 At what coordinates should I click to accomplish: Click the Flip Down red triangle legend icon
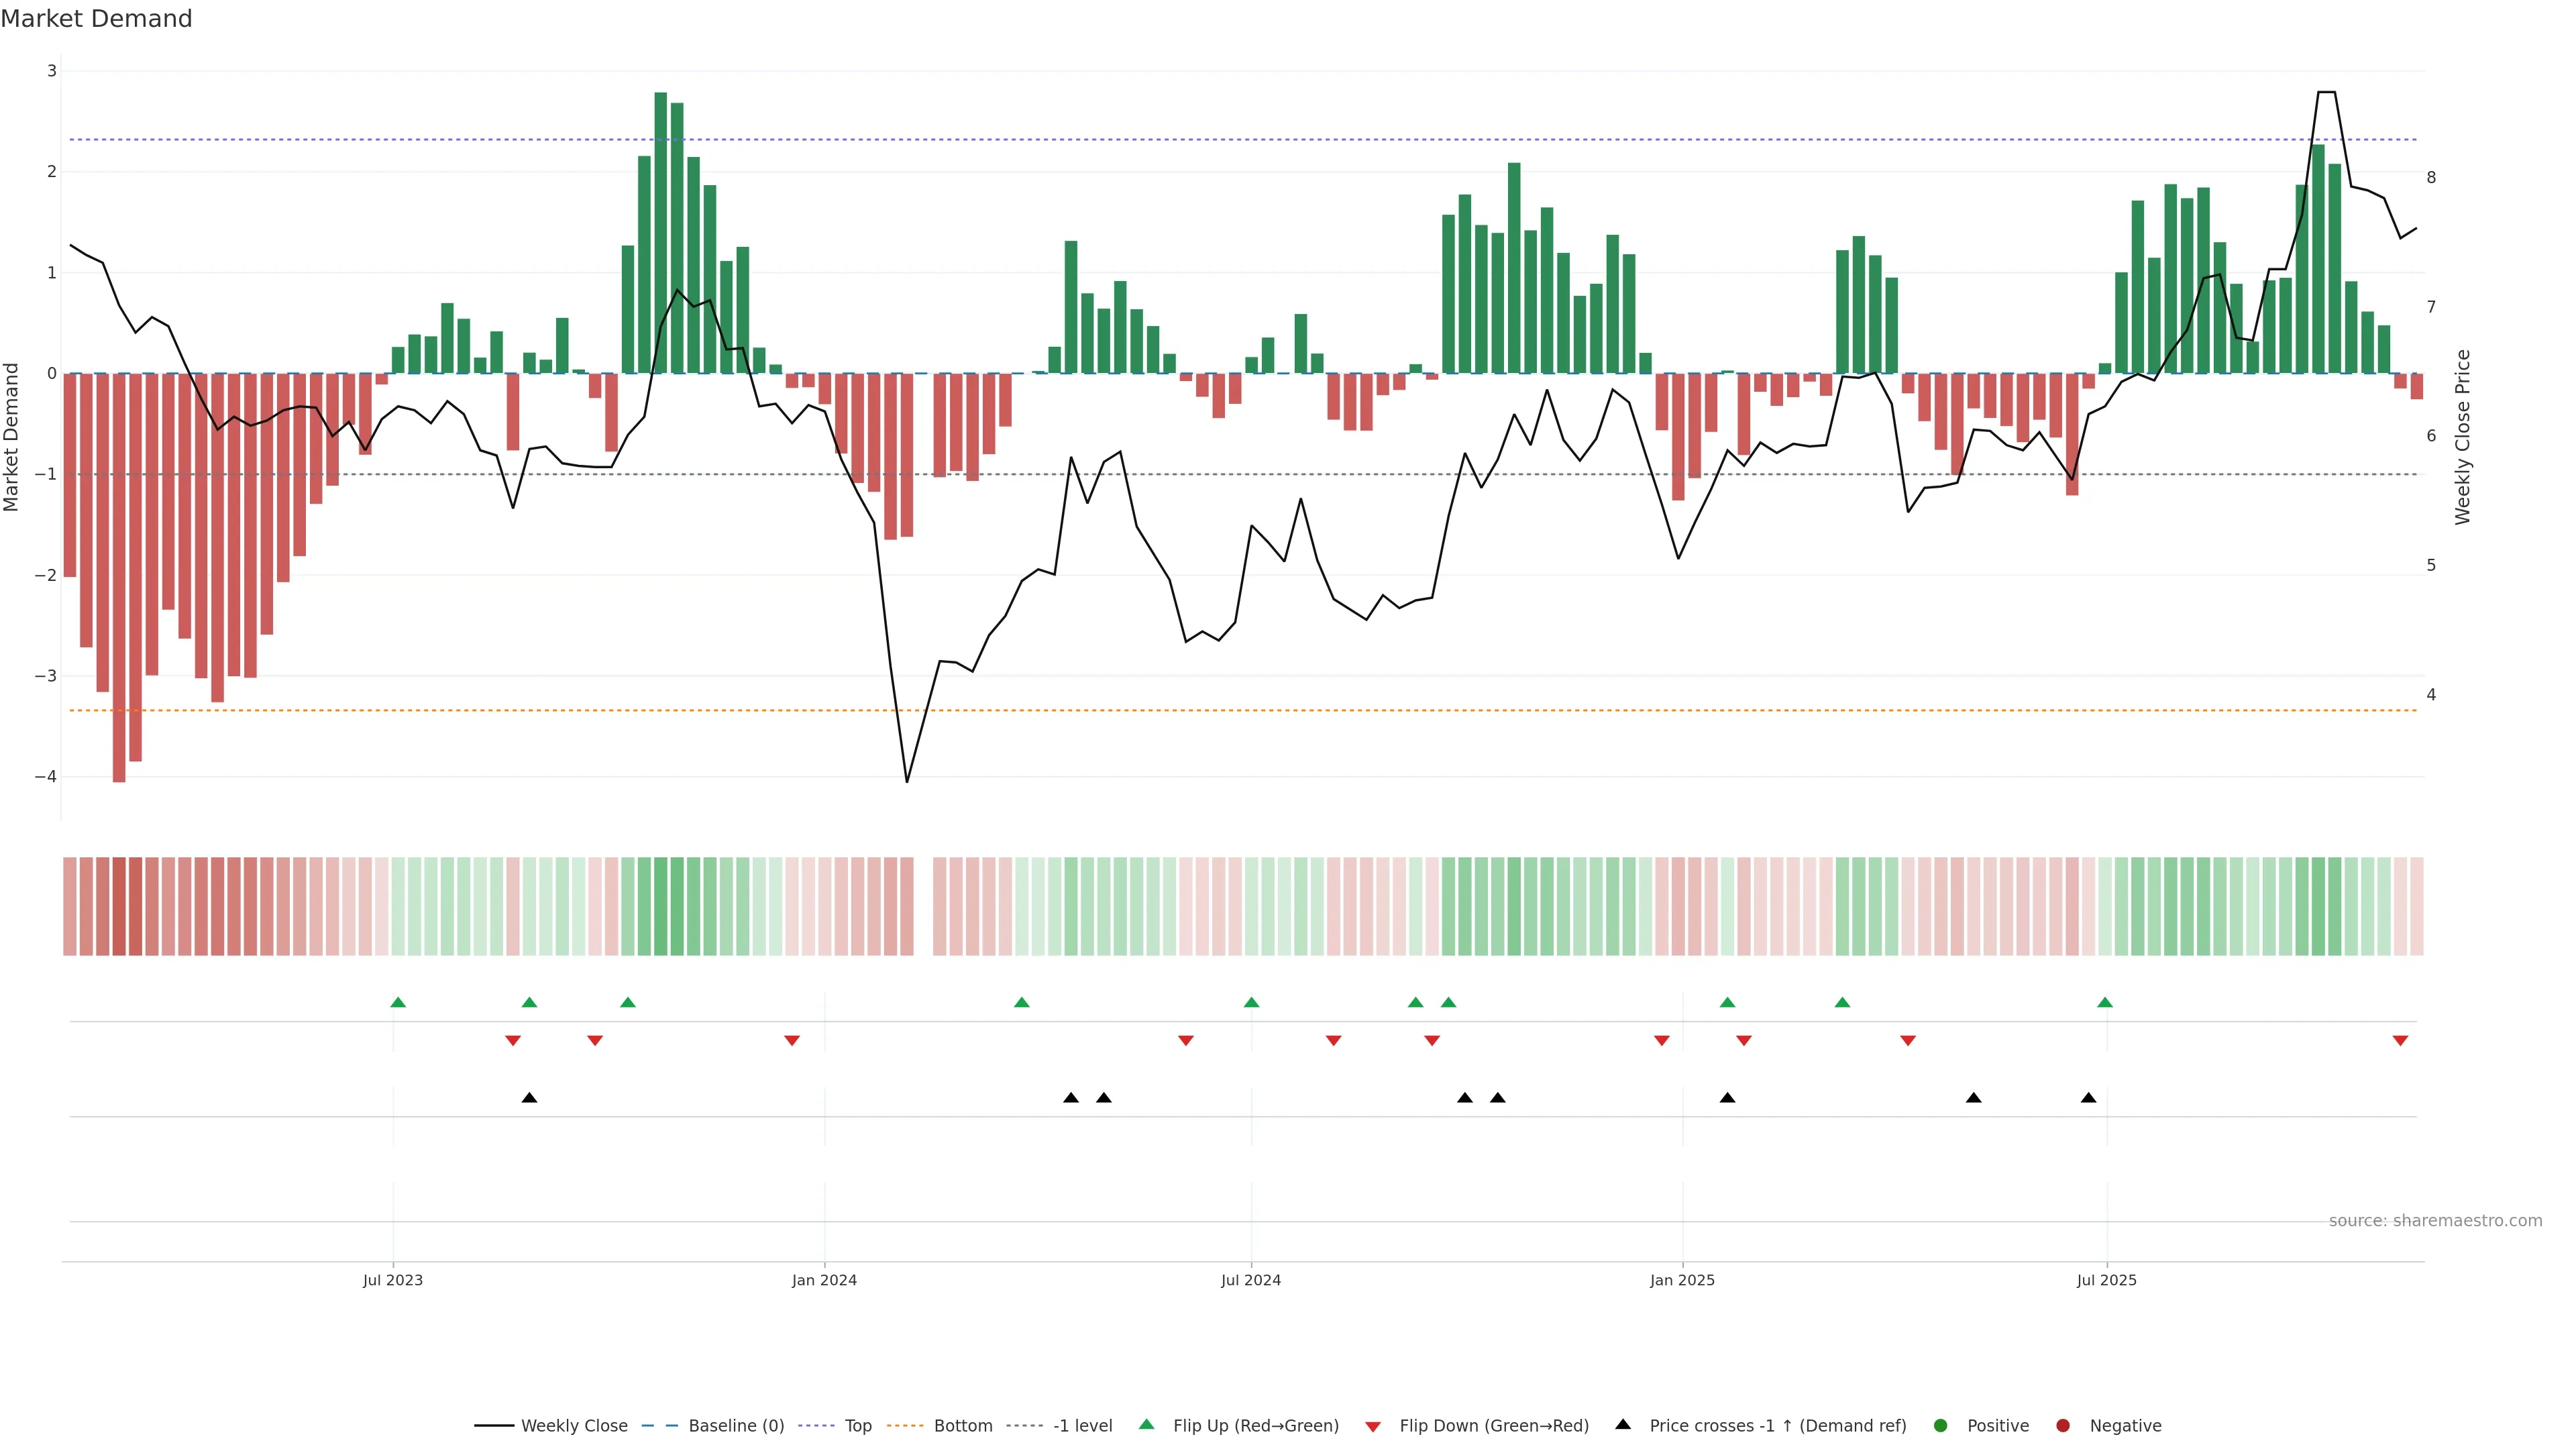pos(1373,1427)
